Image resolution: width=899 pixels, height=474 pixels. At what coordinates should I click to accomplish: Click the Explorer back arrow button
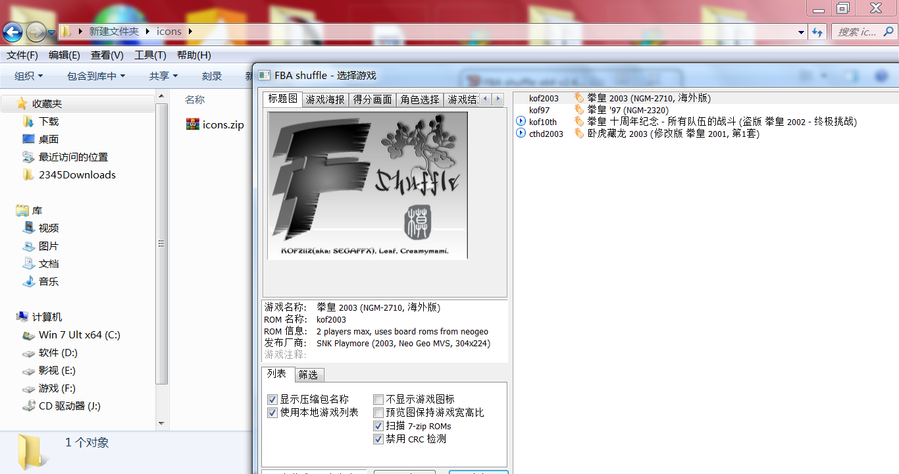tap(13, 31)
